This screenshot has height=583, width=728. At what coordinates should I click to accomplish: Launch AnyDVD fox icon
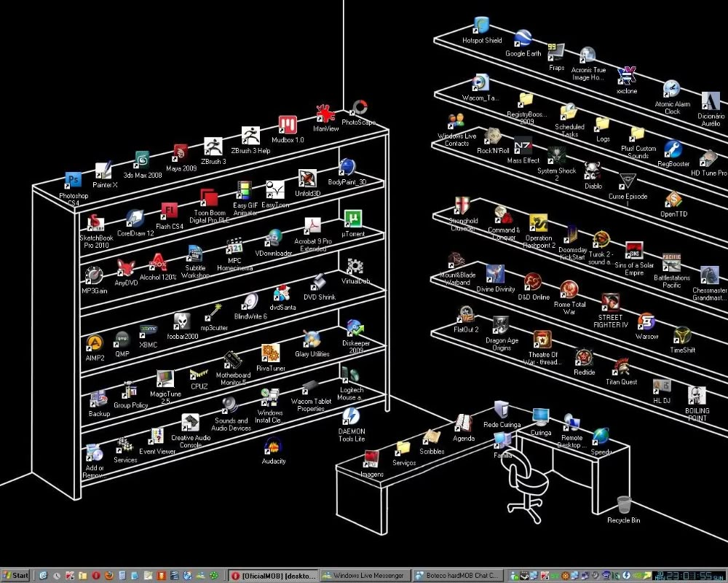(125, 268)
